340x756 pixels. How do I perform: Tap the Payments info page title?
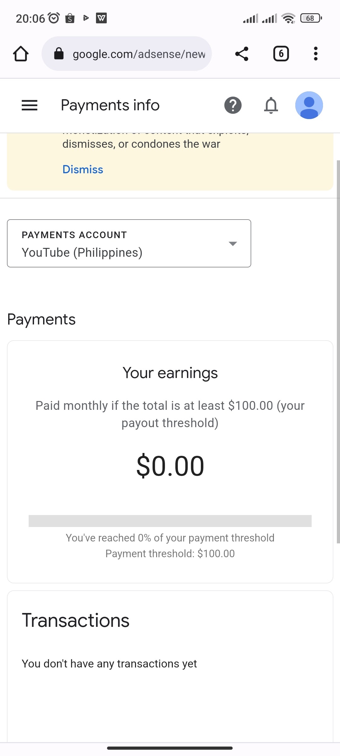click(110, 105)
